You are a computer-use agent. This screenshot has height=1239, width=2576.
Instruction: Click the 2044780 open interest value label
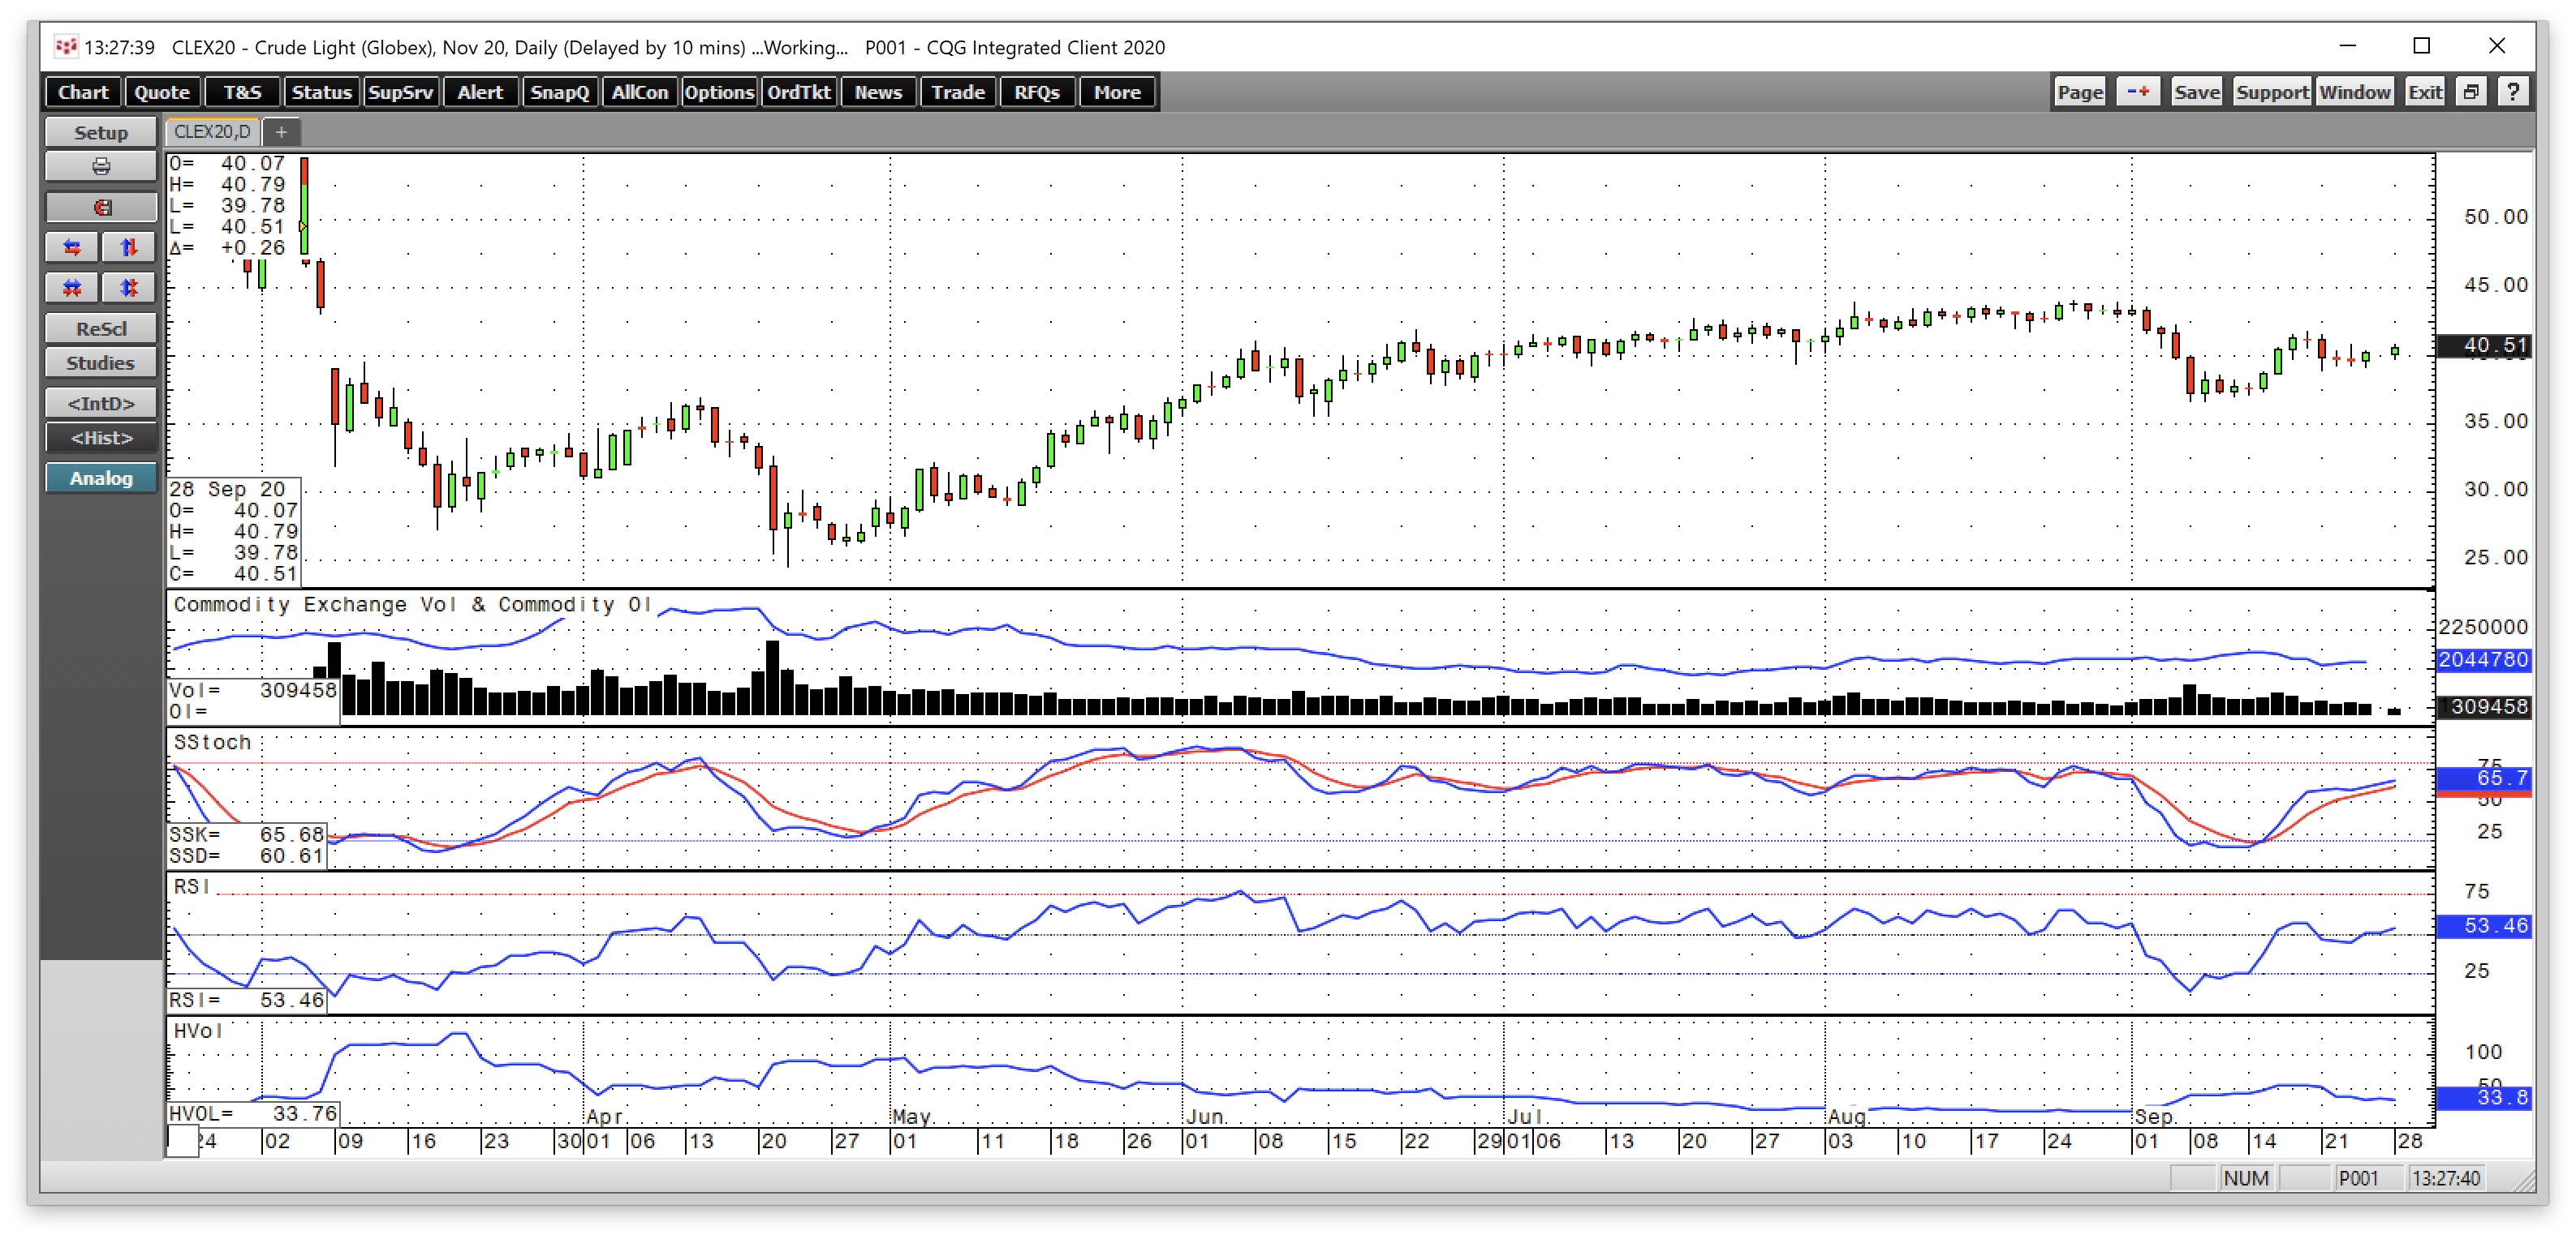coord(2484,659)
